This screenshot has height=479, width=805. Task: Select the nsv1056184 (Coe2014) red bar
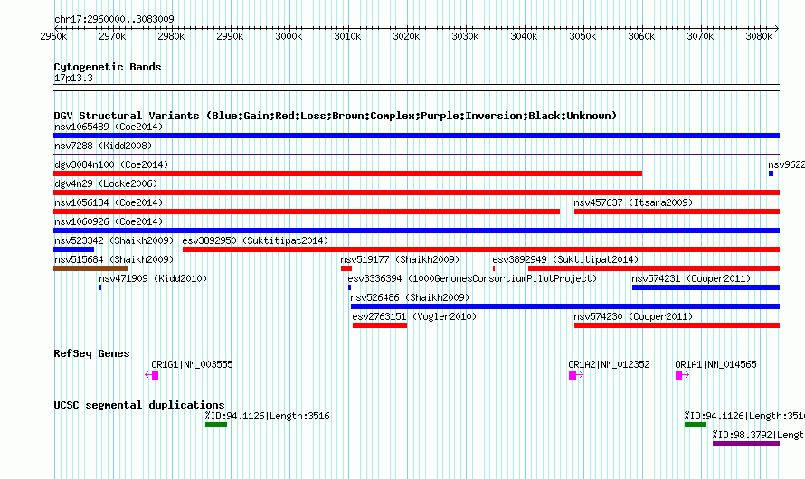click(307, 211)
